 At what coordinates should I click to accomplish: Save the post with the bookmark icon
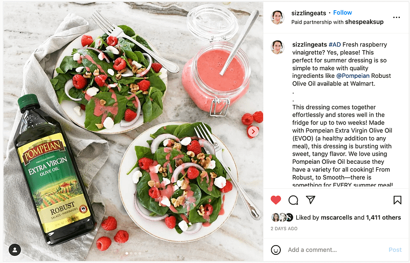[397, 200]
